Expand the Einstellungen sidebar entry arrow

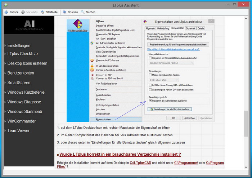click(5, 46)
